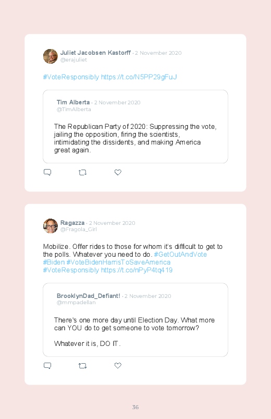Screen dimensions: 271x419
Task: Click reply icon on Juliet's tweet
Action: [x=47, y=172]
